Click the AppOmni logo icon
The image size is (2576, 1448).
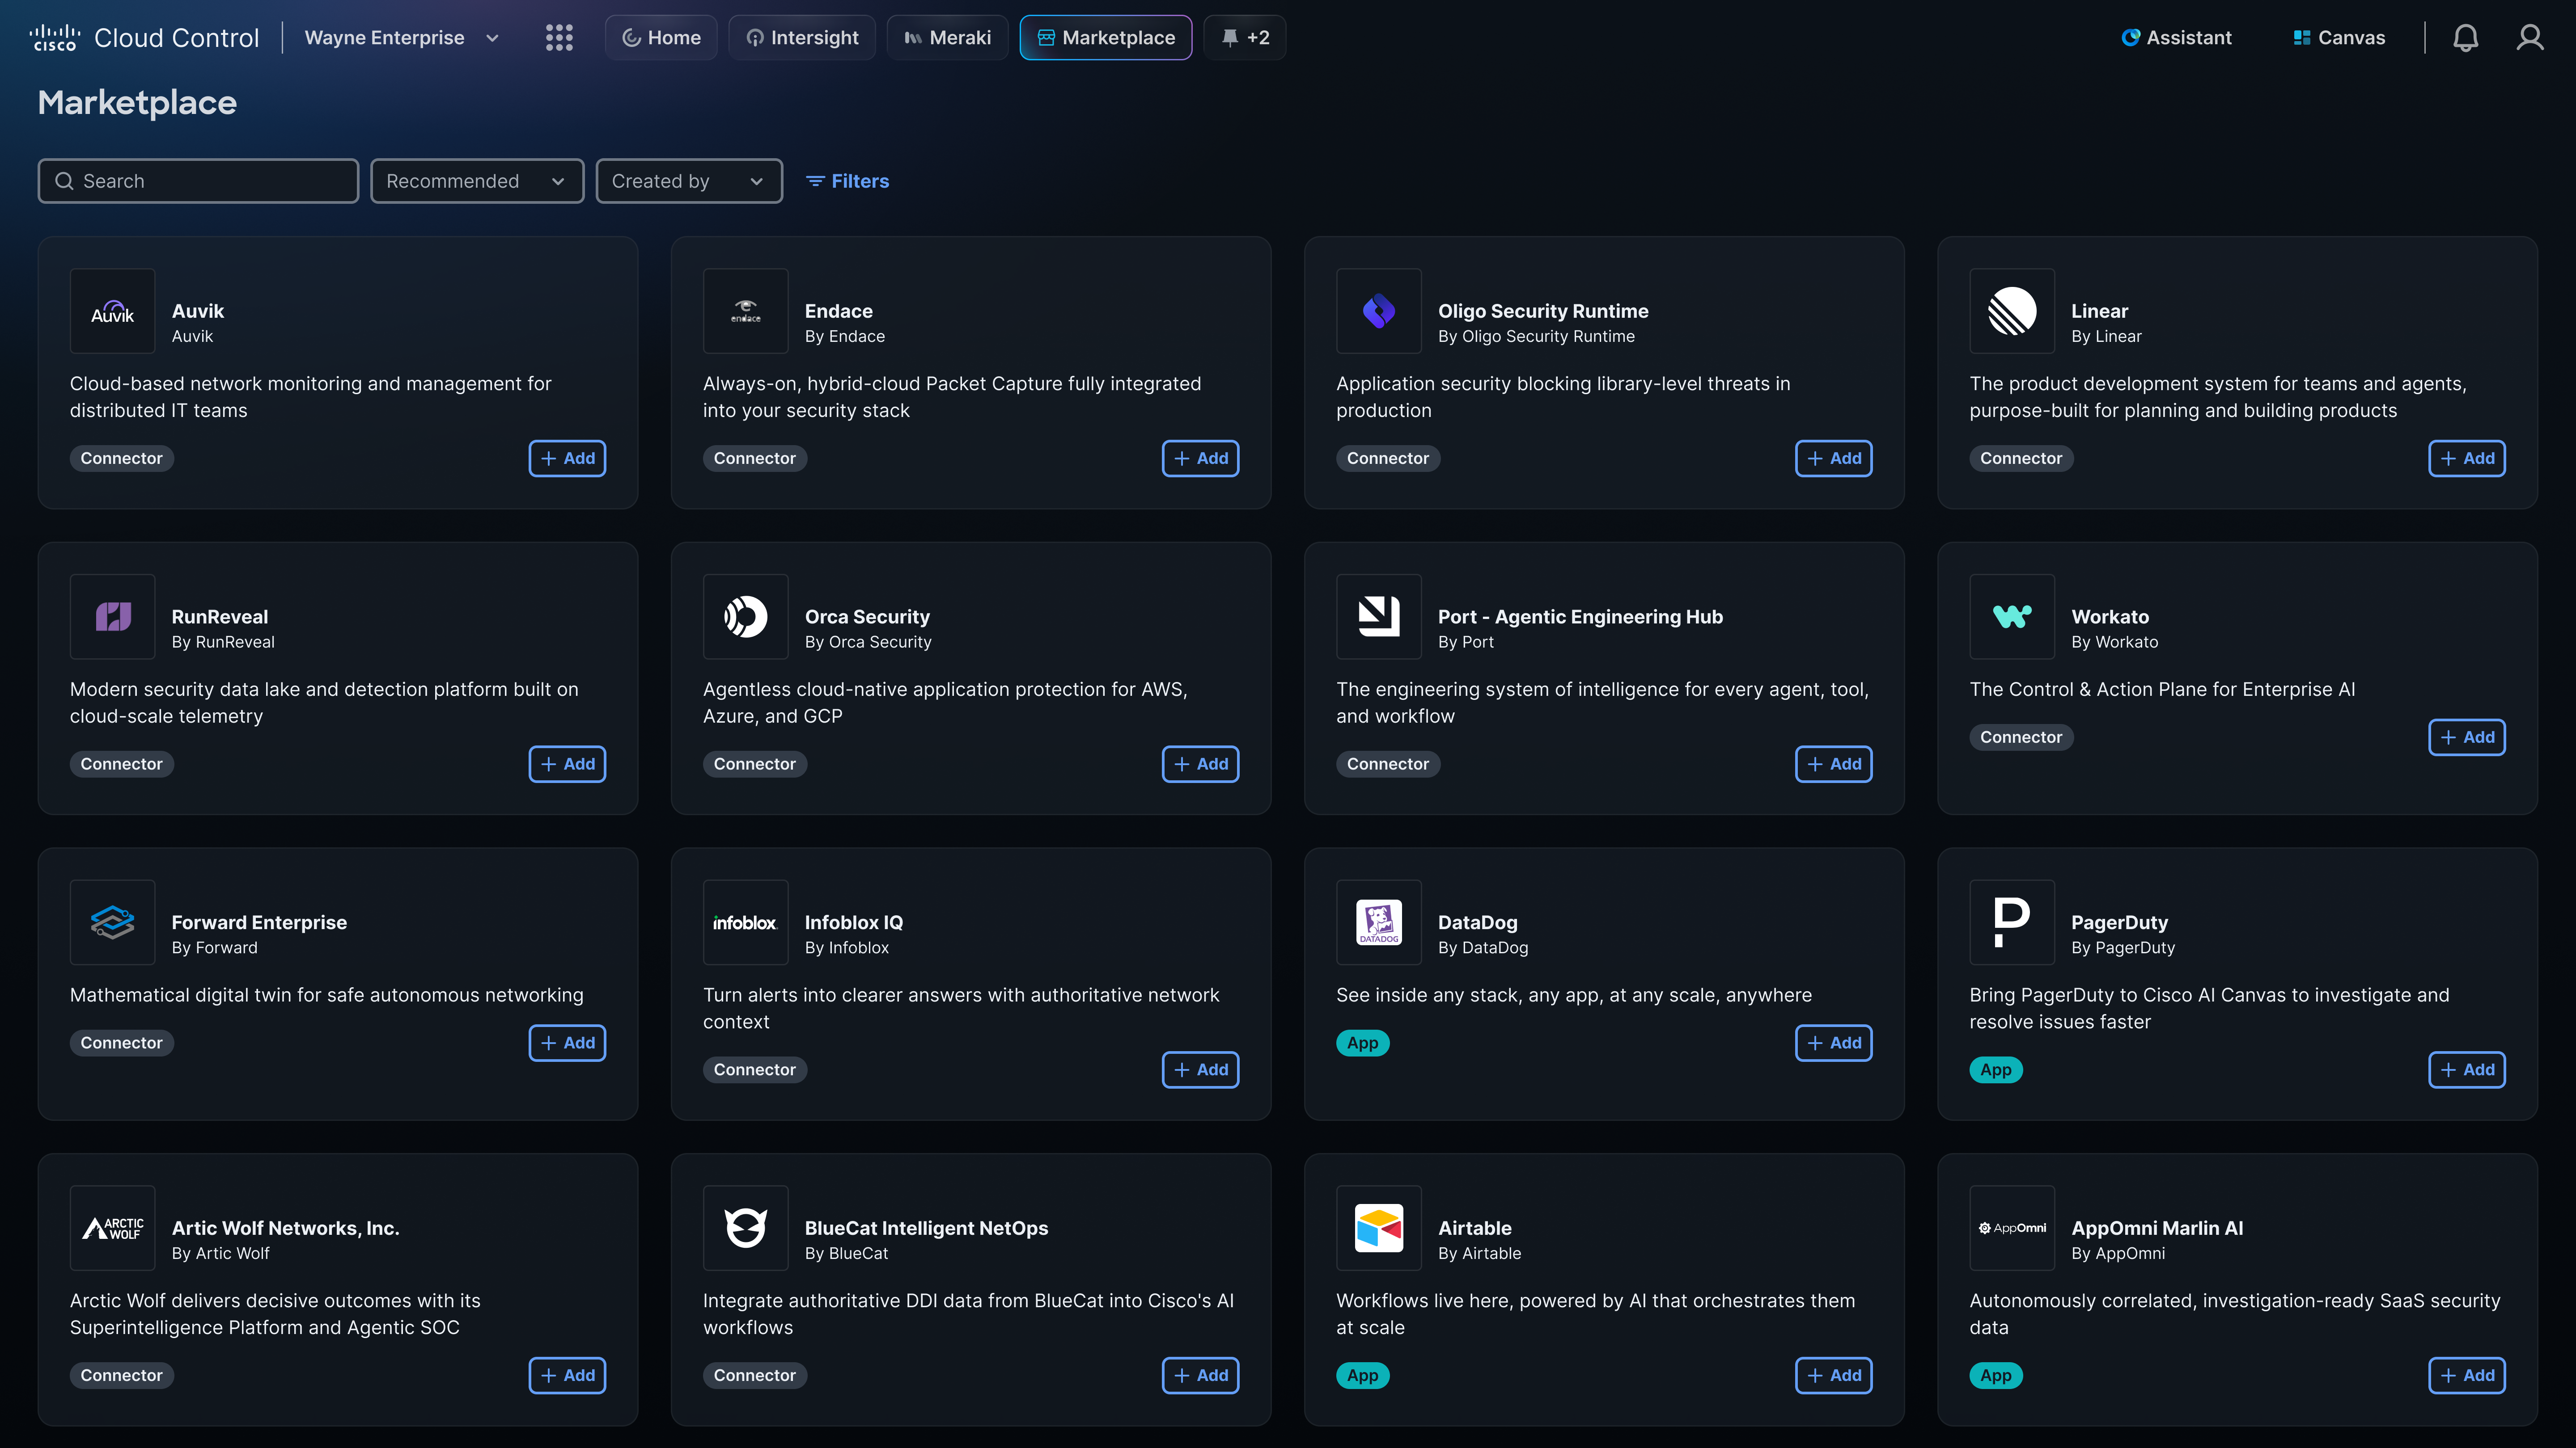[2012, 1228]
